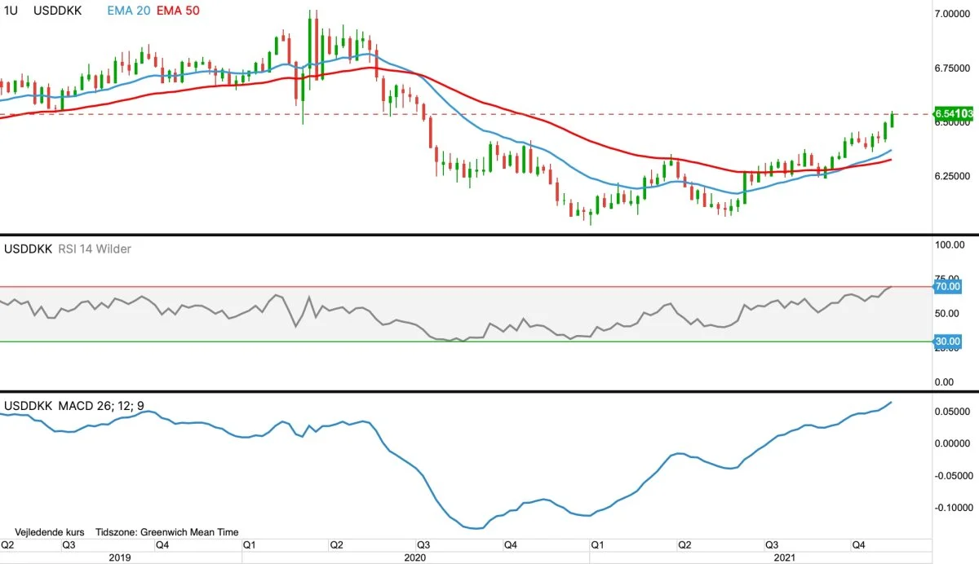
Task: Click the Tidszone: Greenwich Mean Time text
Action: click(x=167, y=532)
